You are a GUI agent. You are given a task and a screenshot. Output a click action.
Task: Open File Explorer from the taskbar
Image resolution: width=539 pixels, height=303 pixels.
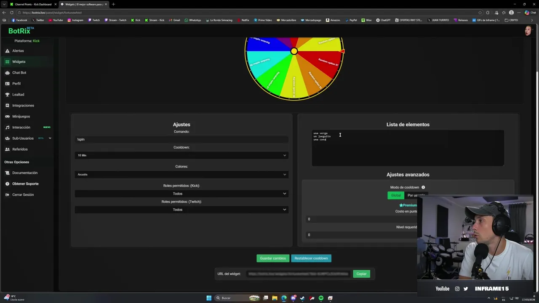pos(275,298)
